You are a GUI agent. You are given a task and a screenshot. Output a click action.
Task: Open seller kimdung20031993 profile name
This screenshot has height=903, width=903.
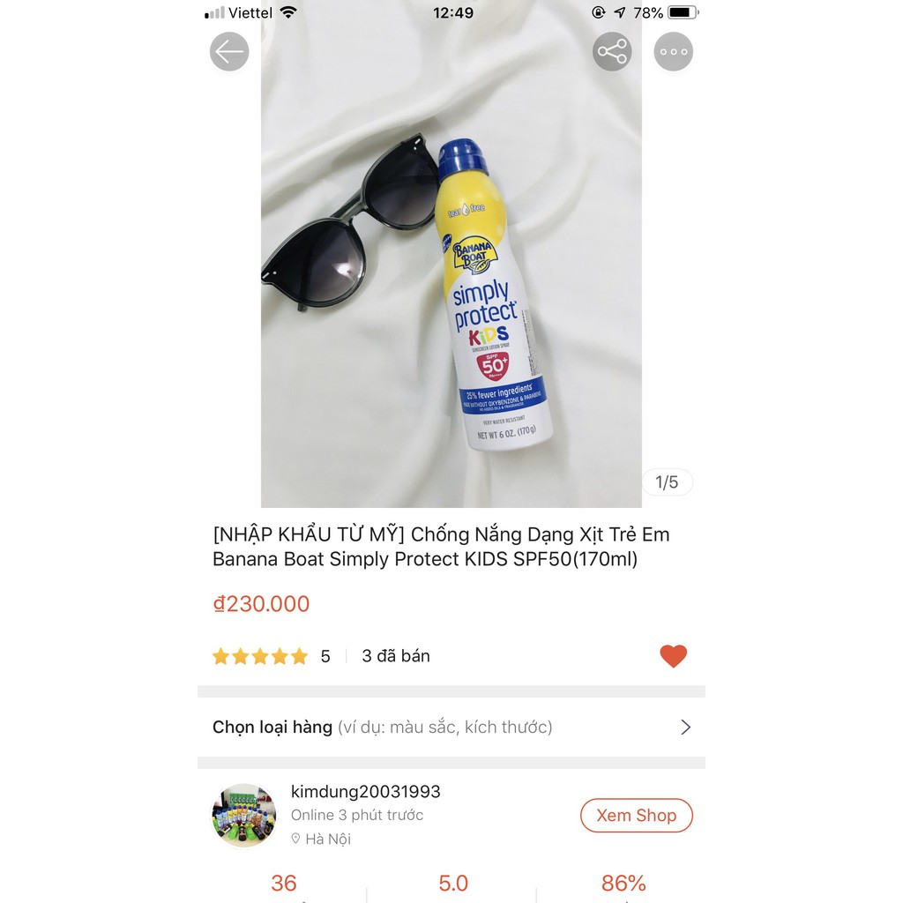pos(366,791)
